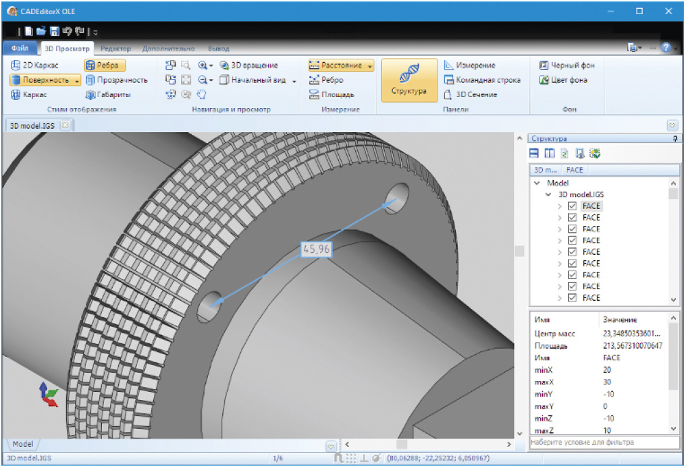Click the Redo arrow icon
The width and height of the screenshot is (686, 468).
[x=80, y=32]
